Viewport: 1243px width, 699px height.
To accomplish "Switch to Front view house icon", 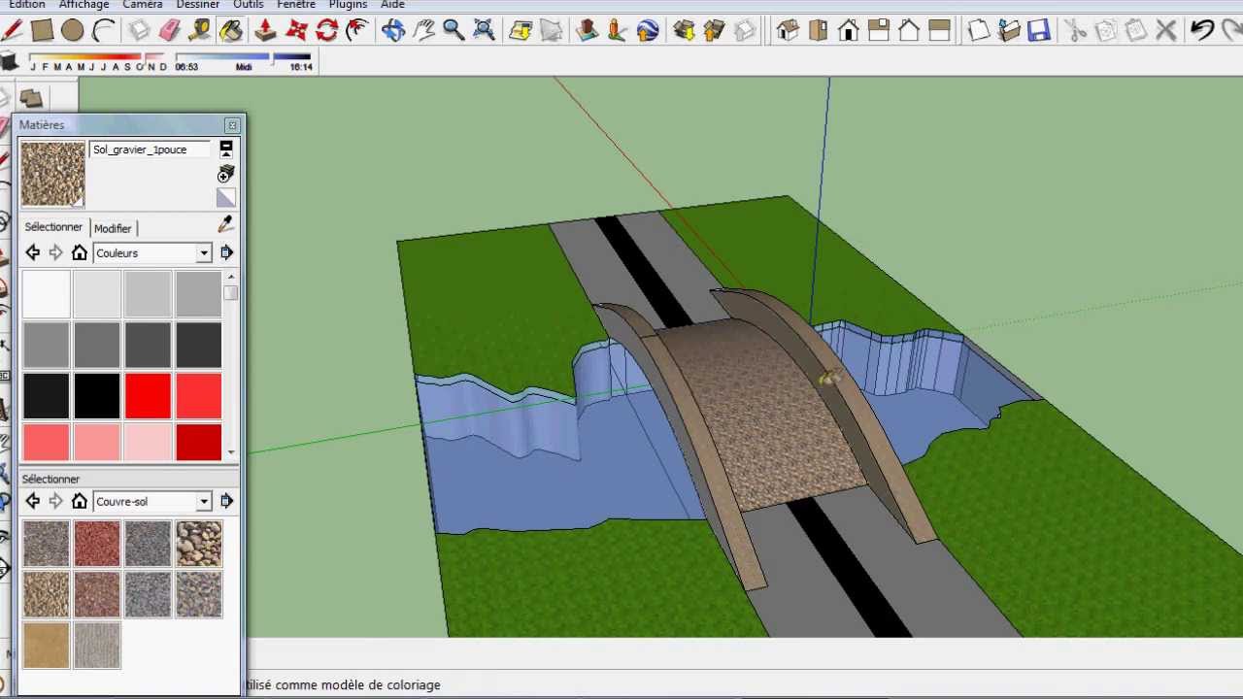I will [x=848, y=31].
